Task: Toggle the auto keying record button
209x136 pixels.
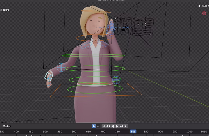Action: pyautogui.click(x=94, y=126)
